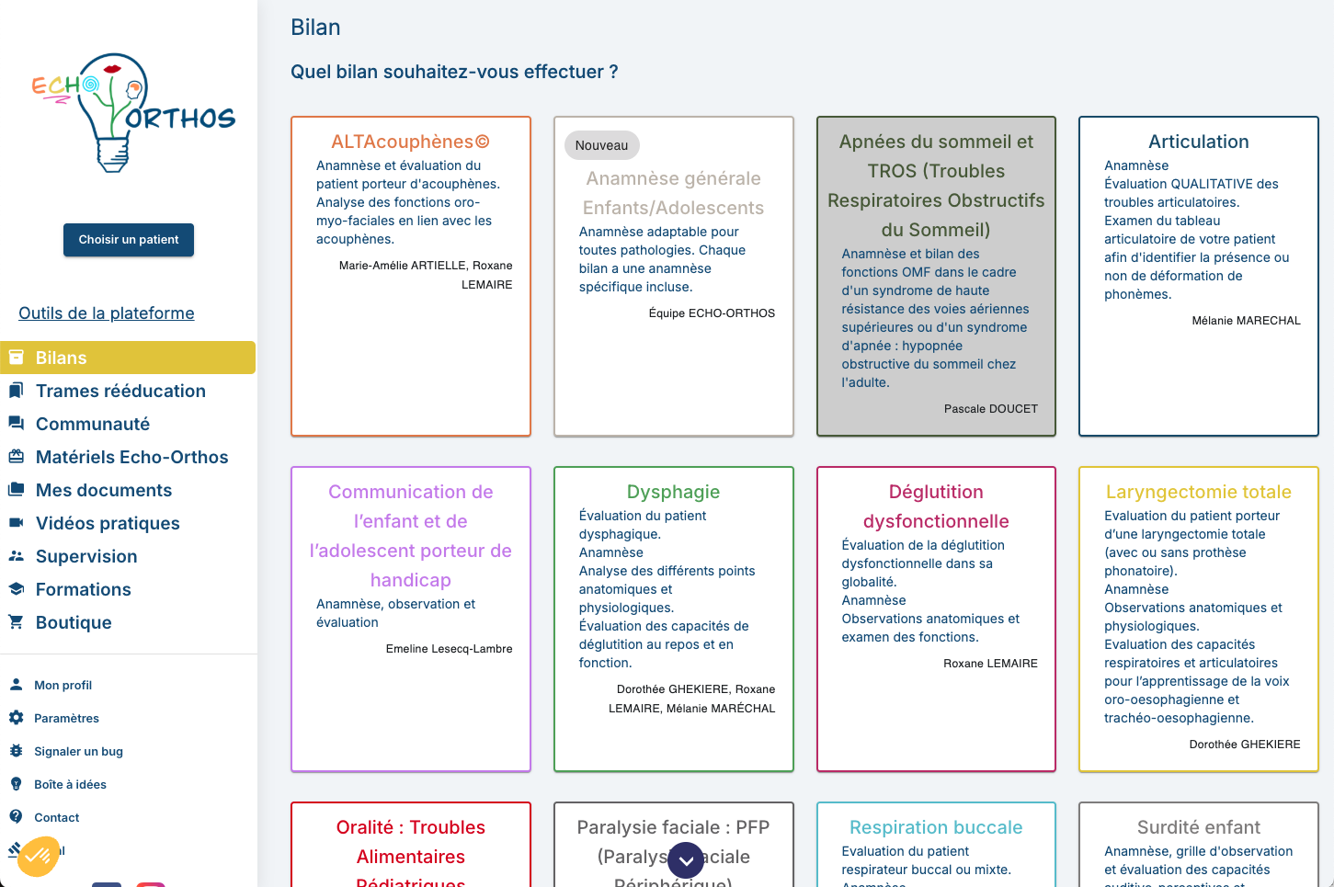Click the Vidéos pratiques camera icon

(x=17, y=523)
